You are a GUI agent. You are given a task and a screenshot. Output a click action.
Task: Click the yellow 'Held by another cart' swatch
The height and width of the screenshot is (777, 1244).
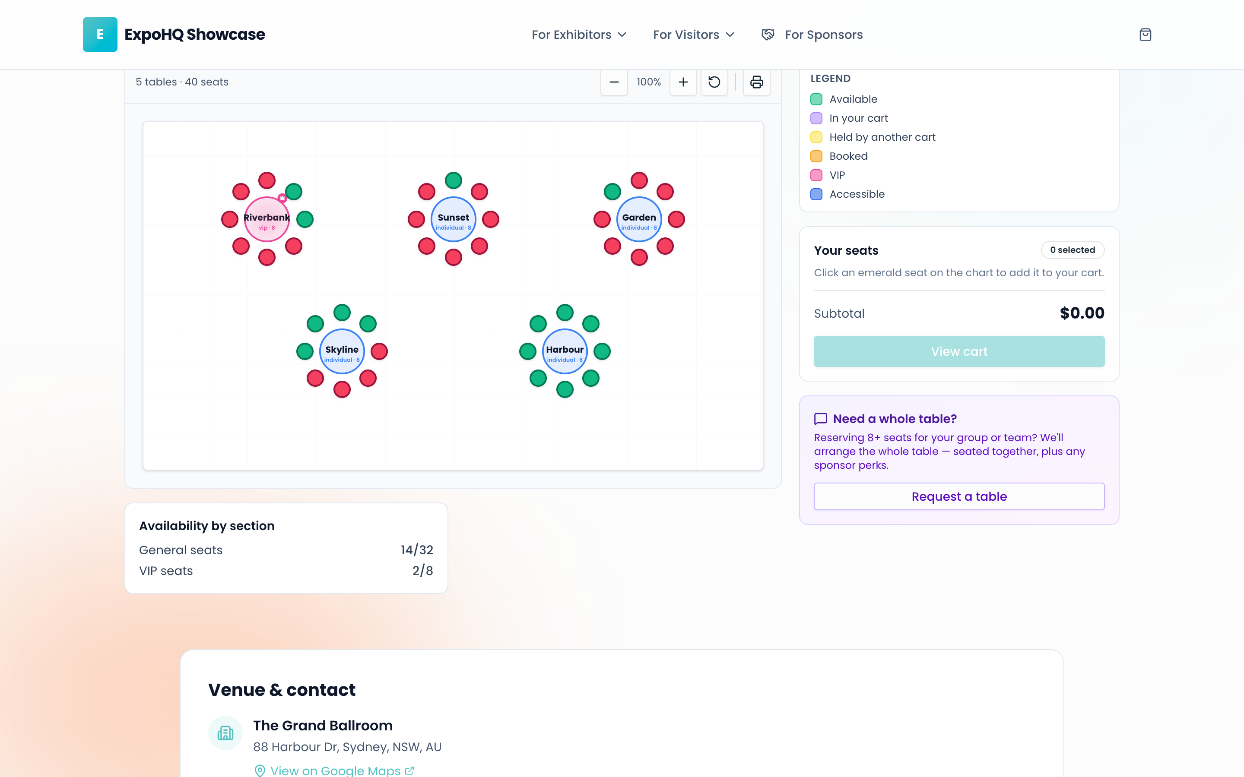816,137
